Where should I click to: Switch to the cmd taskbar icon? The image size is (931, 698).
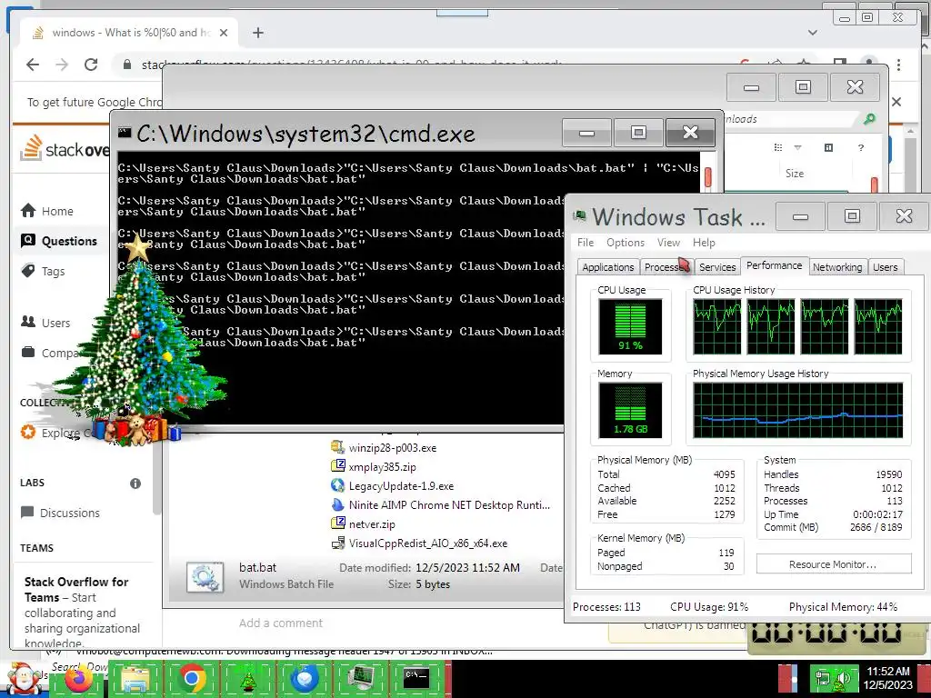[x=416, y=680]
